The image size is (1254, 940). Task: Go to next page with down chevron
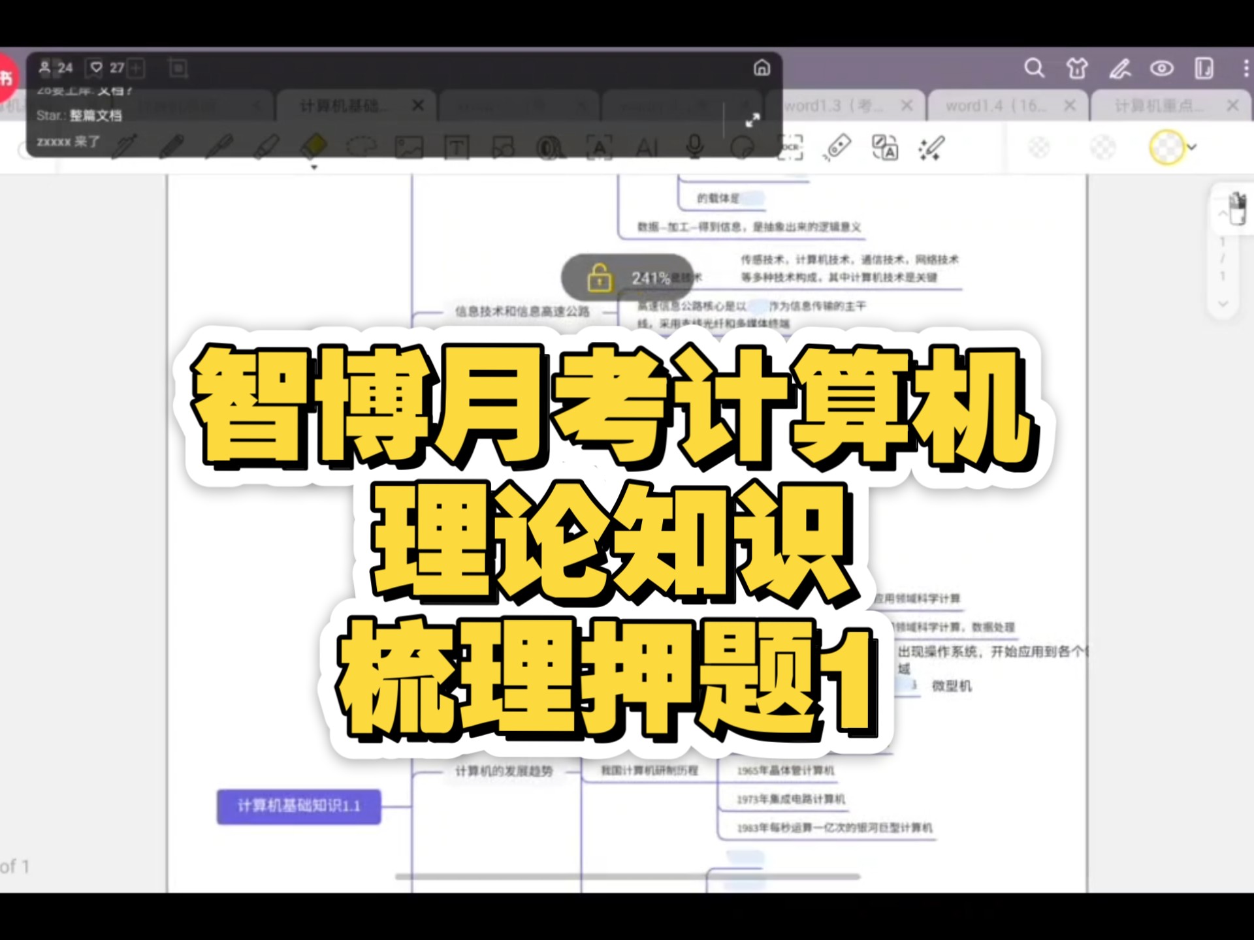pyautogui.click(x=1223, y=304)
